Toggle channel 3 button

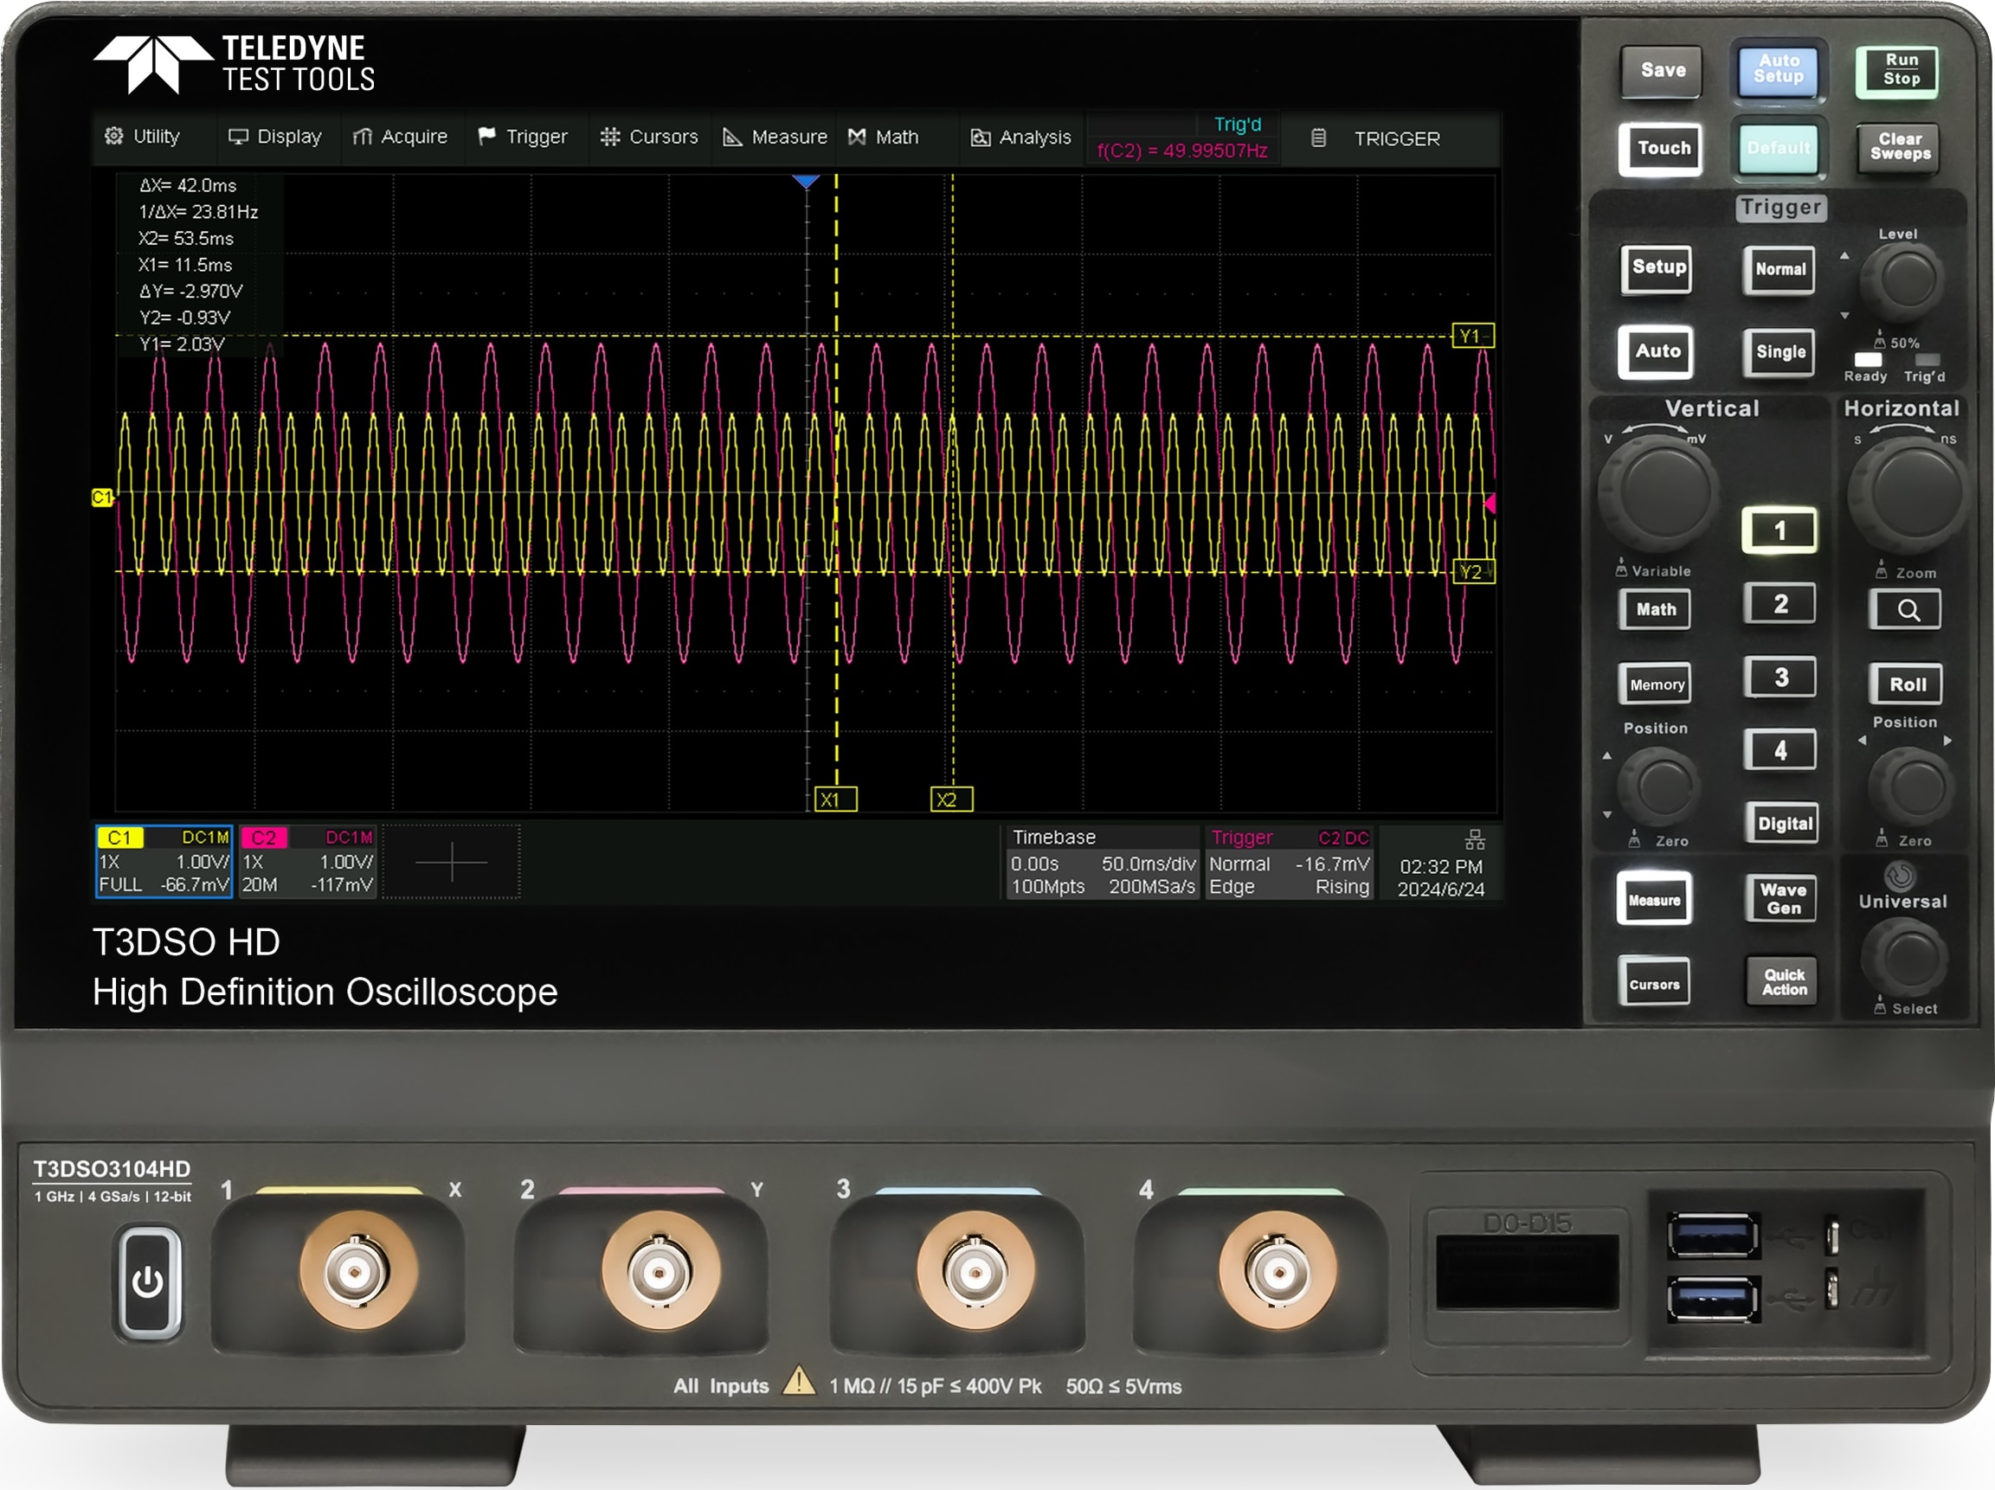point(1779,678)
